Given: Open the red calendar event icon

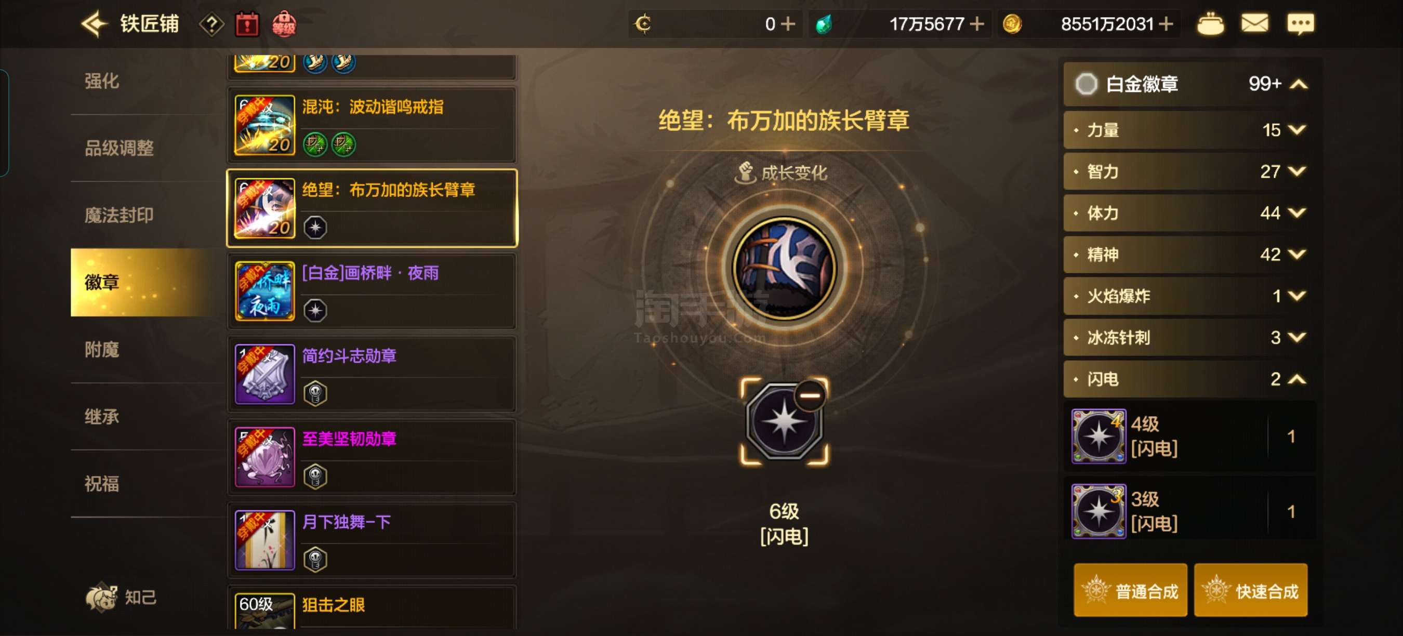Looking at the screenshot, I should [247, 24].
